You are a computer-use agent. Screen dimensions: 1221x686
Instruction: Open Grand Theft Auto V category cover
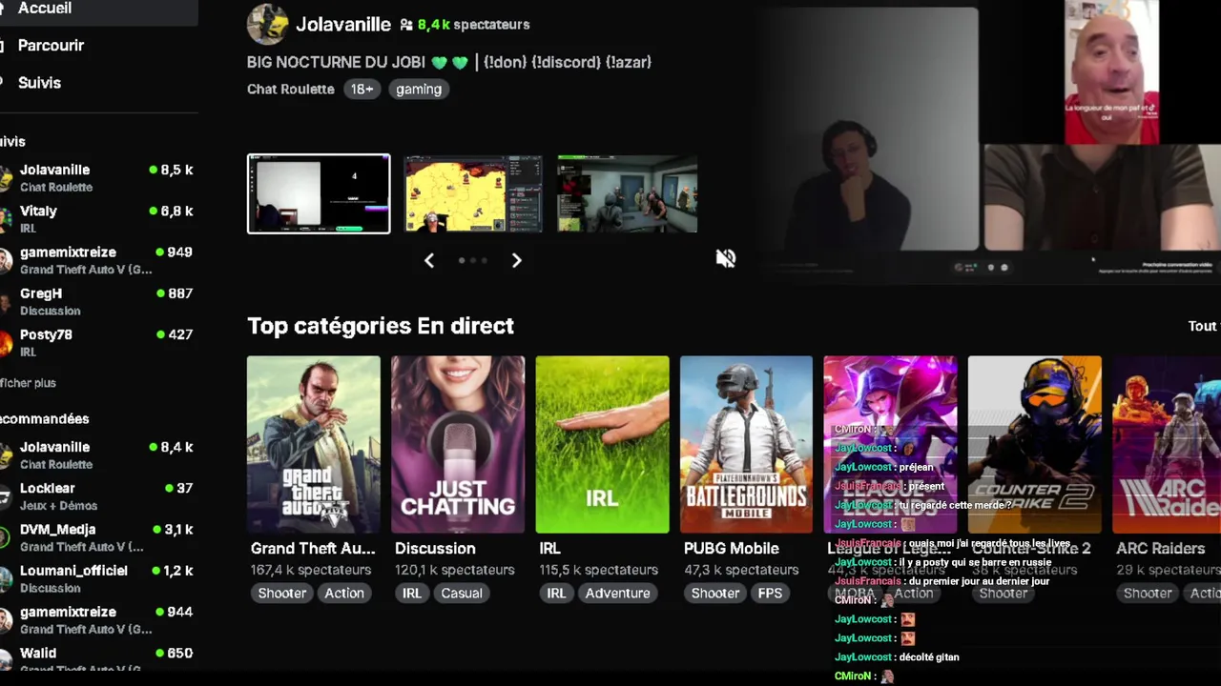pos(314,444)
